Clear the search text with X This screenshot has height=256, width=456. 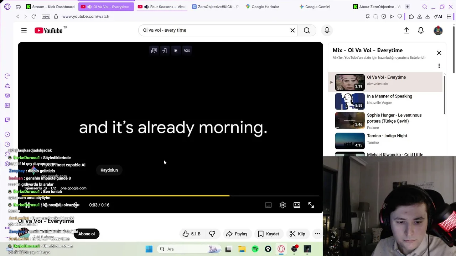[292, 30]
